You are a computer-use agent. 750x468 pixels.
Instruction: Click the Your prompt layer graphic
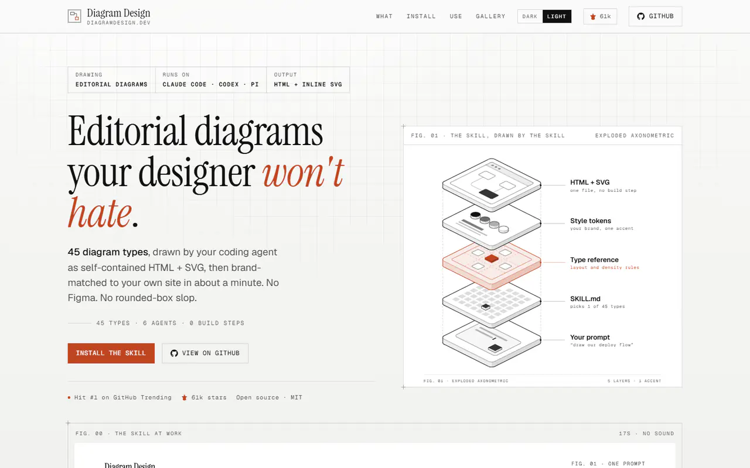tap(491, 340)
